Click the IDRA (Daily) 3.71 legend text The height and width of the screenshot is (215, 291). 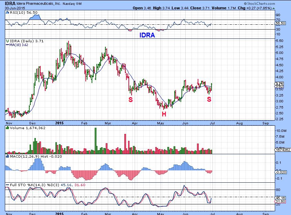point(27,41)
